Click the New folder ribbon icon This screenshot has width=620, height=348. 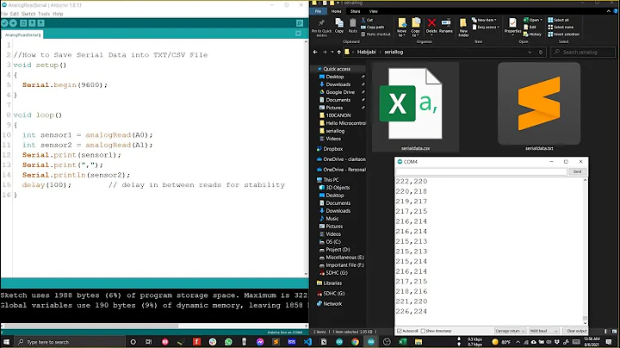[463, 24]
